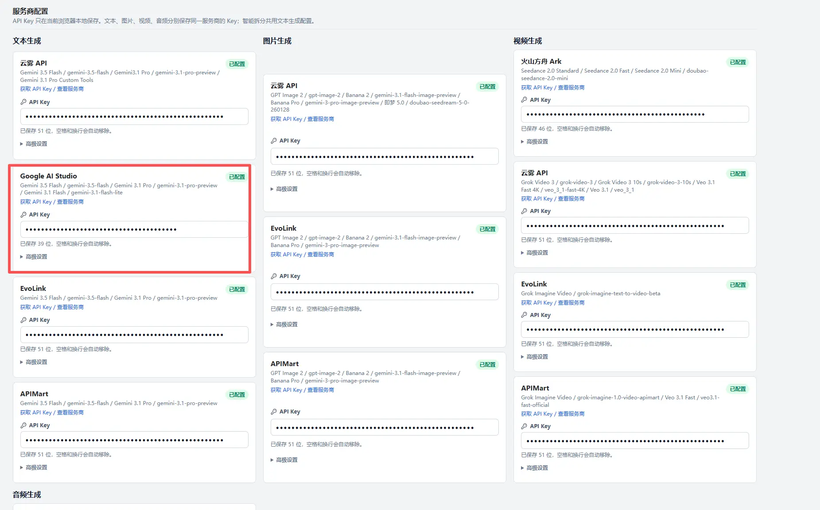Image resolution: width=820 pixels, height=510 pixels.
Task: Expand 高级设置 in text generation APIMart card
Action: [34, 467]
